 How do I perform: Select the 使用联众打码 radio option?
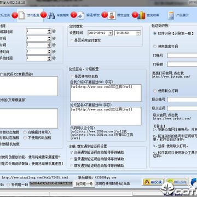[x=155, y=91]
